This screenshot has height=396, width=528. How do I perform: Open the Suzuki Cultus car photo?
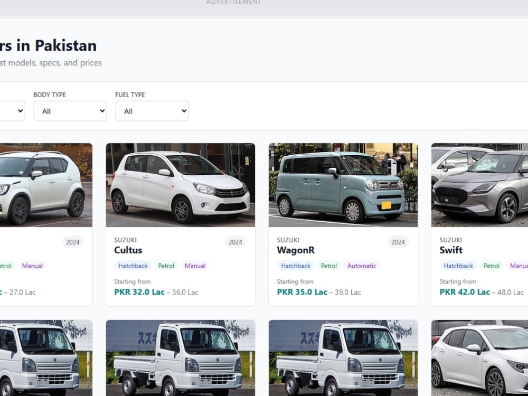(x=181, y=185)
